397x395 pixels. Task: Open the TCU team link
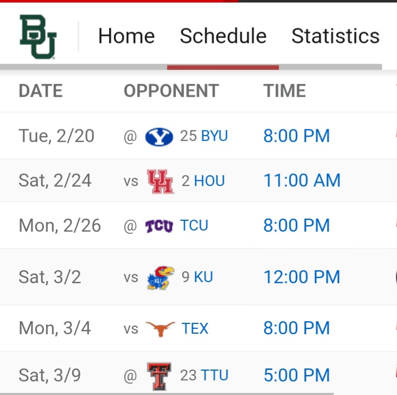[x=194, y=225]
